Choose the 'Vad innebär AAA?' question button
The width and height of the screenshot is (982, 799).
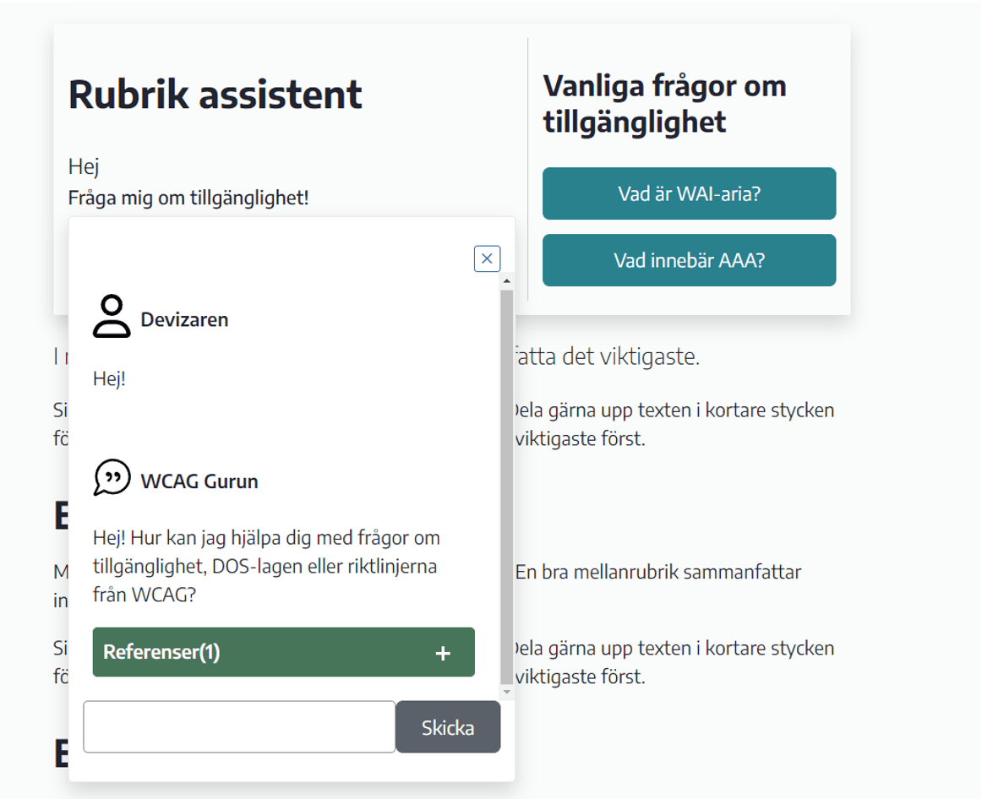(689, 260)
